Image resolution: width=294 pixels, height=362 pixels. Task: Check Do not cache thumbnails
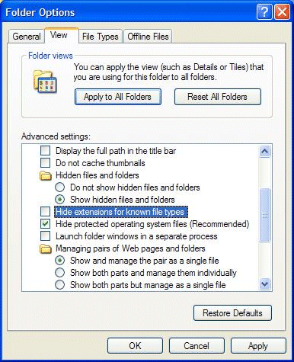click(45, 163)
